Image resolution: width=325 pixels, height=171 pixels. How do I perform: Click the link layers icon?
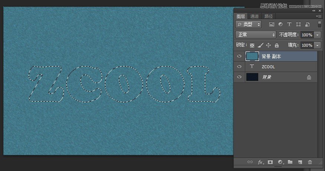point(250,162)
